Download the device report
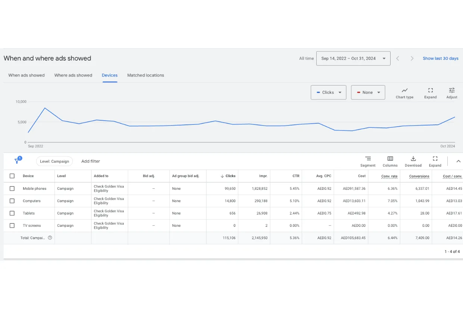 (413, 161)
